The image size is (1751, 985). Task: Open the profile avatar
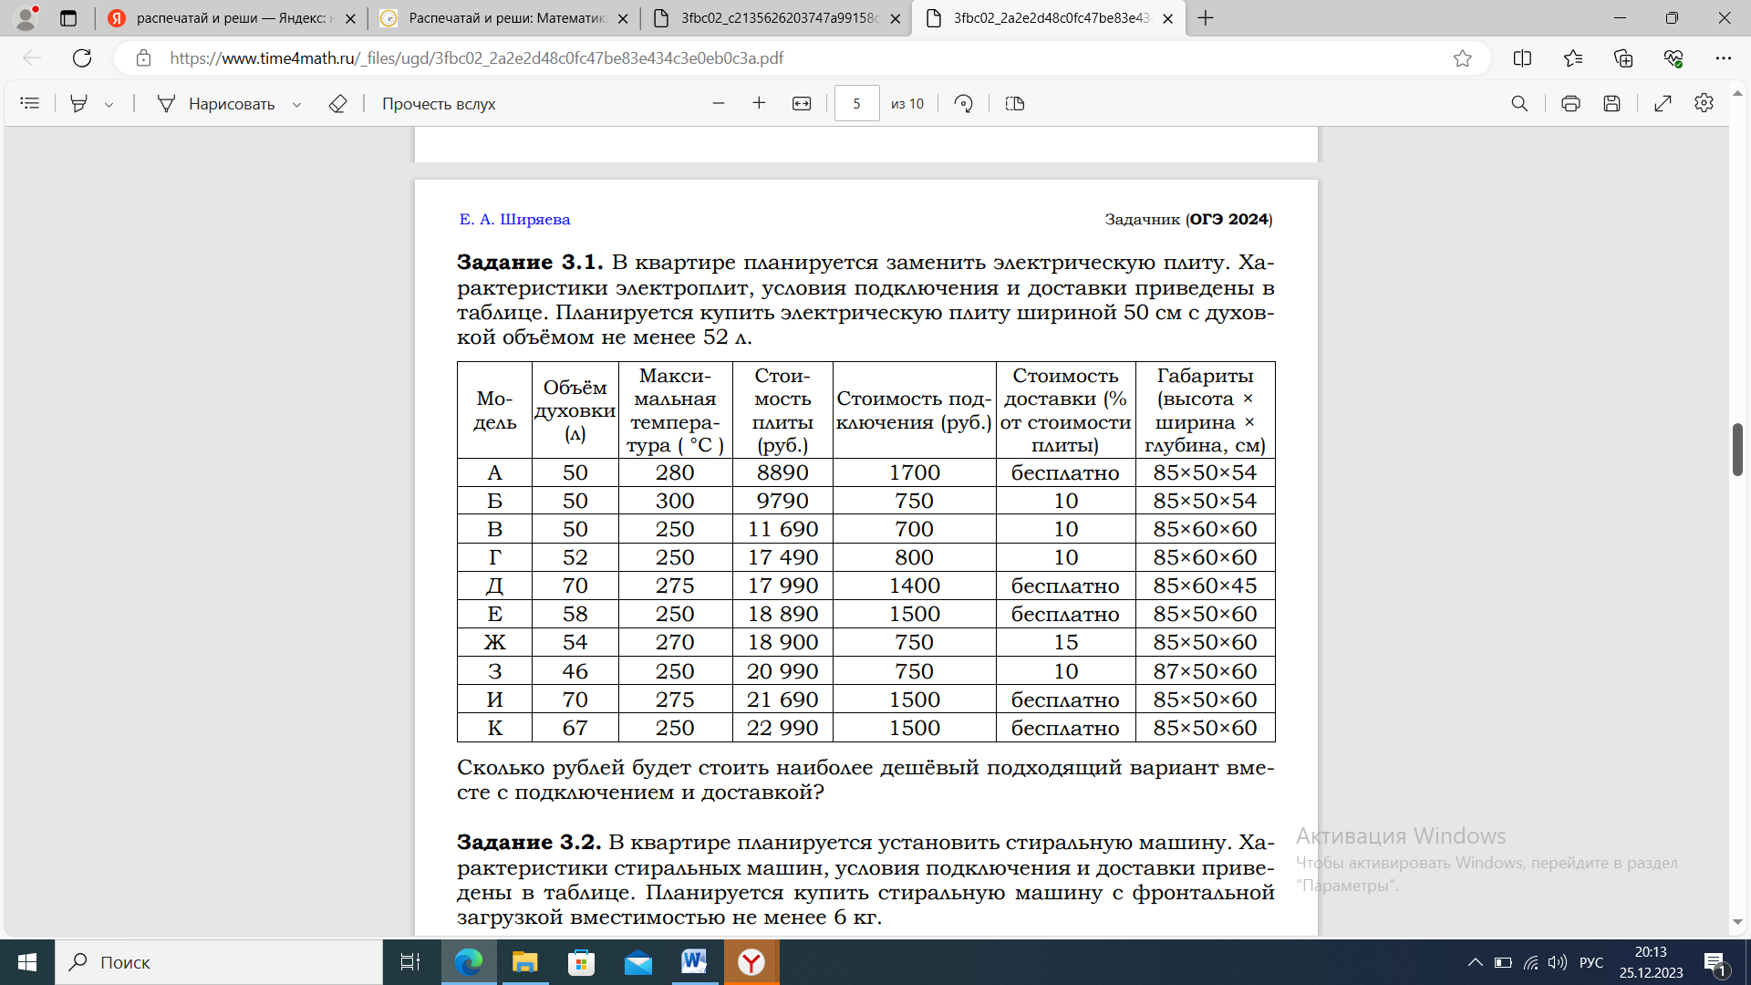point(26,17)
